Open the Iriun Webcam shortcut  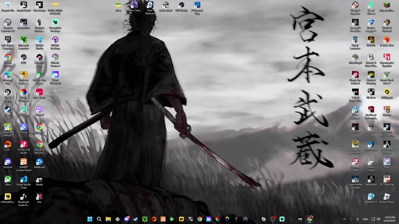[x=150, y=8]
